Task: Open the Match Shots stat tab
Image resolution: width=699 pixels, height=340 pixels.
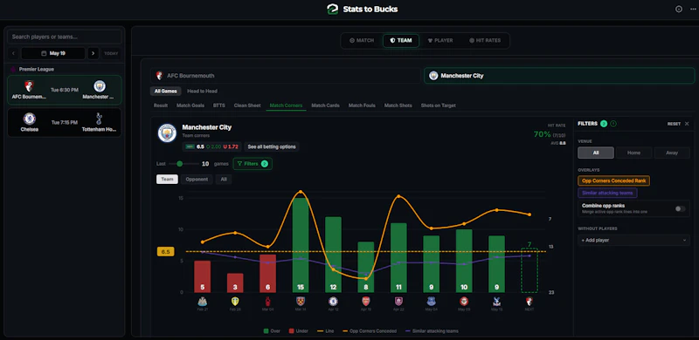Action: pos(398,105)
